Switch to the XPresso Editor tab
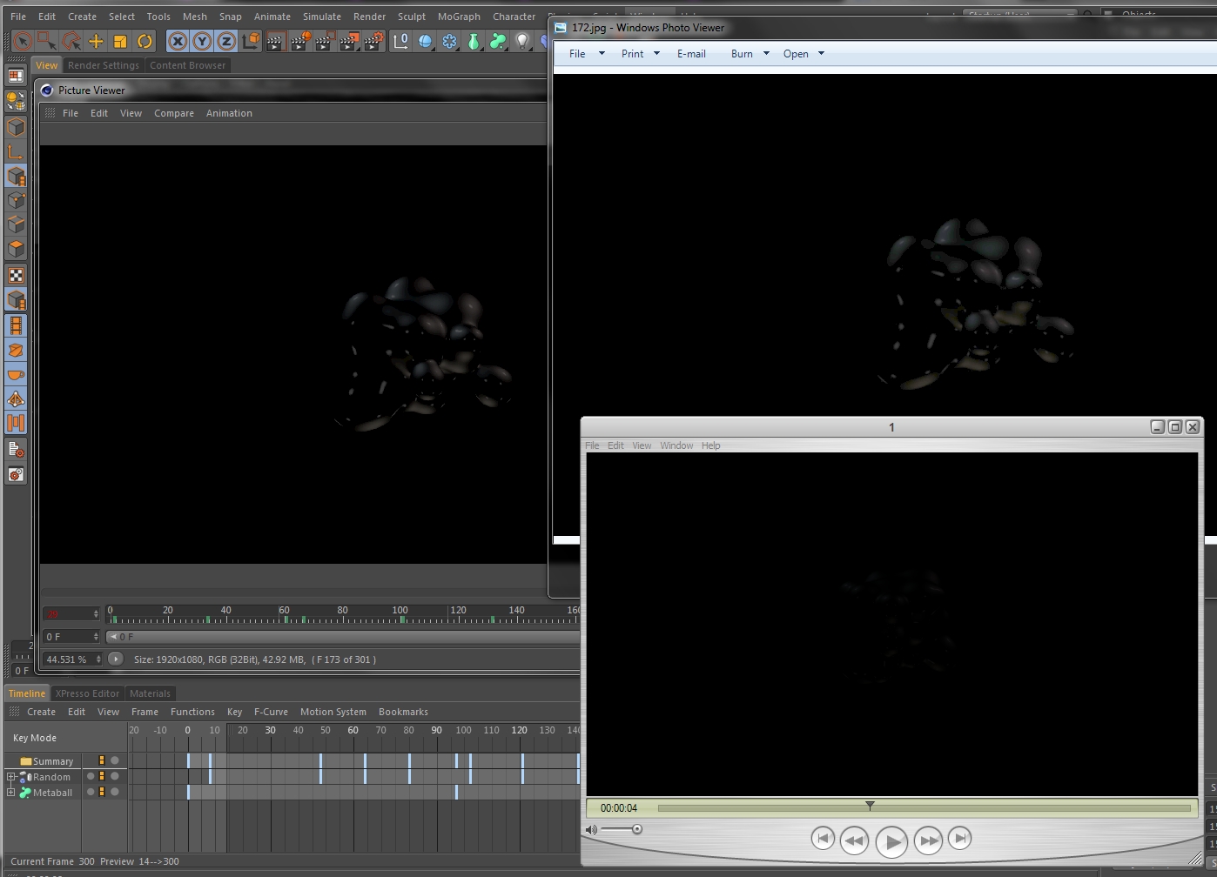 [87, 693]
